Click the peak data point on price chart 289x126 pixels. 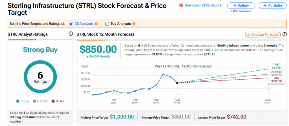point(163,74)
